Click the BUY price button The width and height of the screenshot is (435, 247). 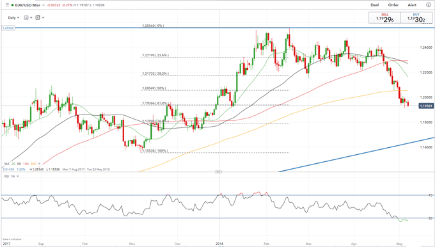pyautogui.click(x=416, y=18)
